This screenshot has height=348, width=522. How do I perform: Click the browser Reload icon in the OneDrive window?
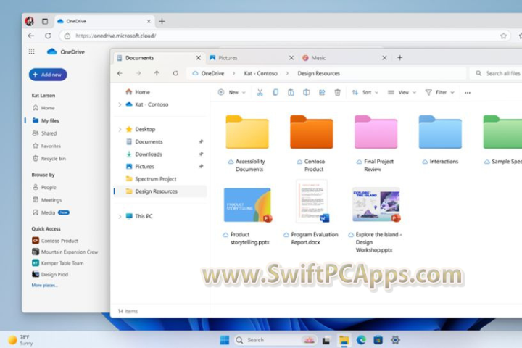(x=48, y=36)
